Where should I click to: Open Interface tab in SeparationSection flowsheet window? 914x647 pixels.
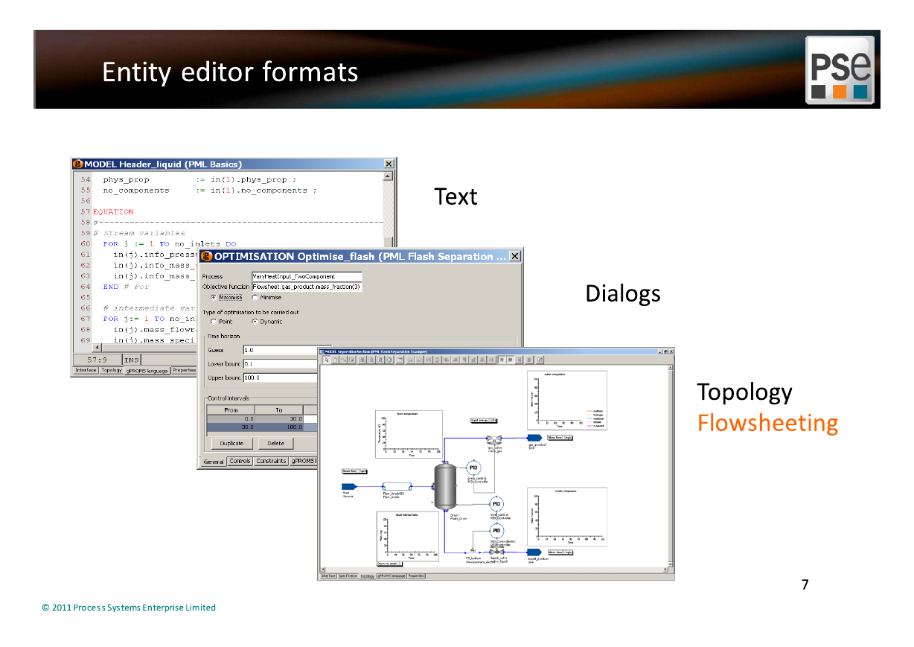(327, 576)
